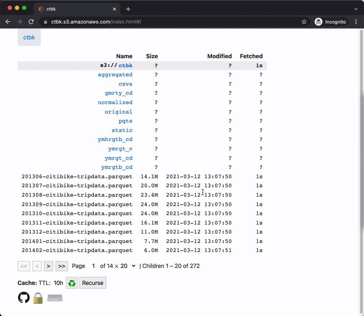Open the ymrgt_cd folder
Screen dimensions: 364x316
[x=118, y=158]
